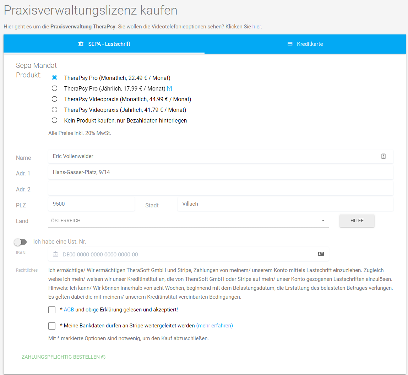Click the Adr. 1 field with Hans-Gasser-Platz
This screenshot has width=408, height=375.
tap(221, 172)
